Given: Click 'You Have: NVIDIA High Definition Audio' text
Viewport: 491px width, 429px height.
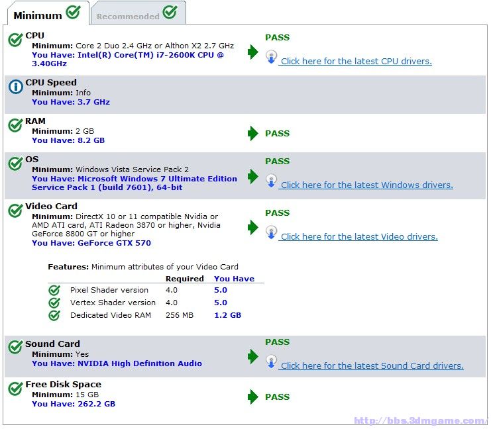Looking at the screenshot, I should point(117,363).
